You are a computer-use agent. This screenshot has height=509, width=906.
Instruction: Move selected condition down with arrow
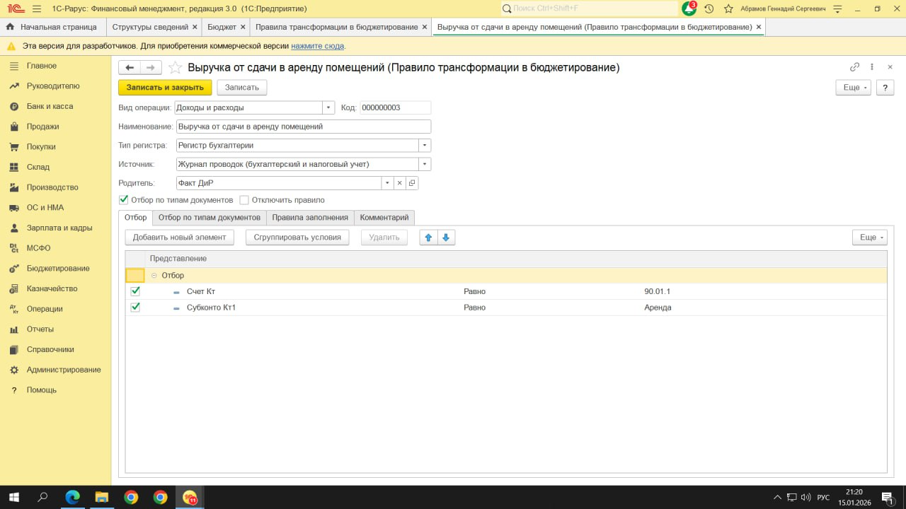446,238
